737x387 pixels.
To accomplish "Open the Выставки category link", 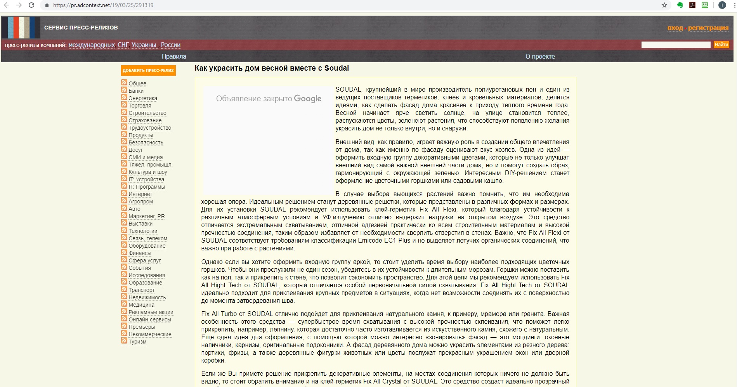I will coord(140,224).
